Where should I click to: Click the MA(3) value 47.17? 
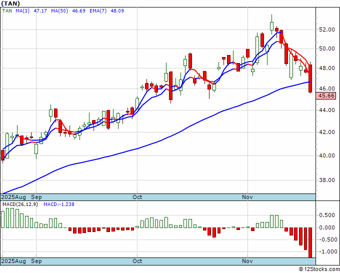tap(40, 10)
